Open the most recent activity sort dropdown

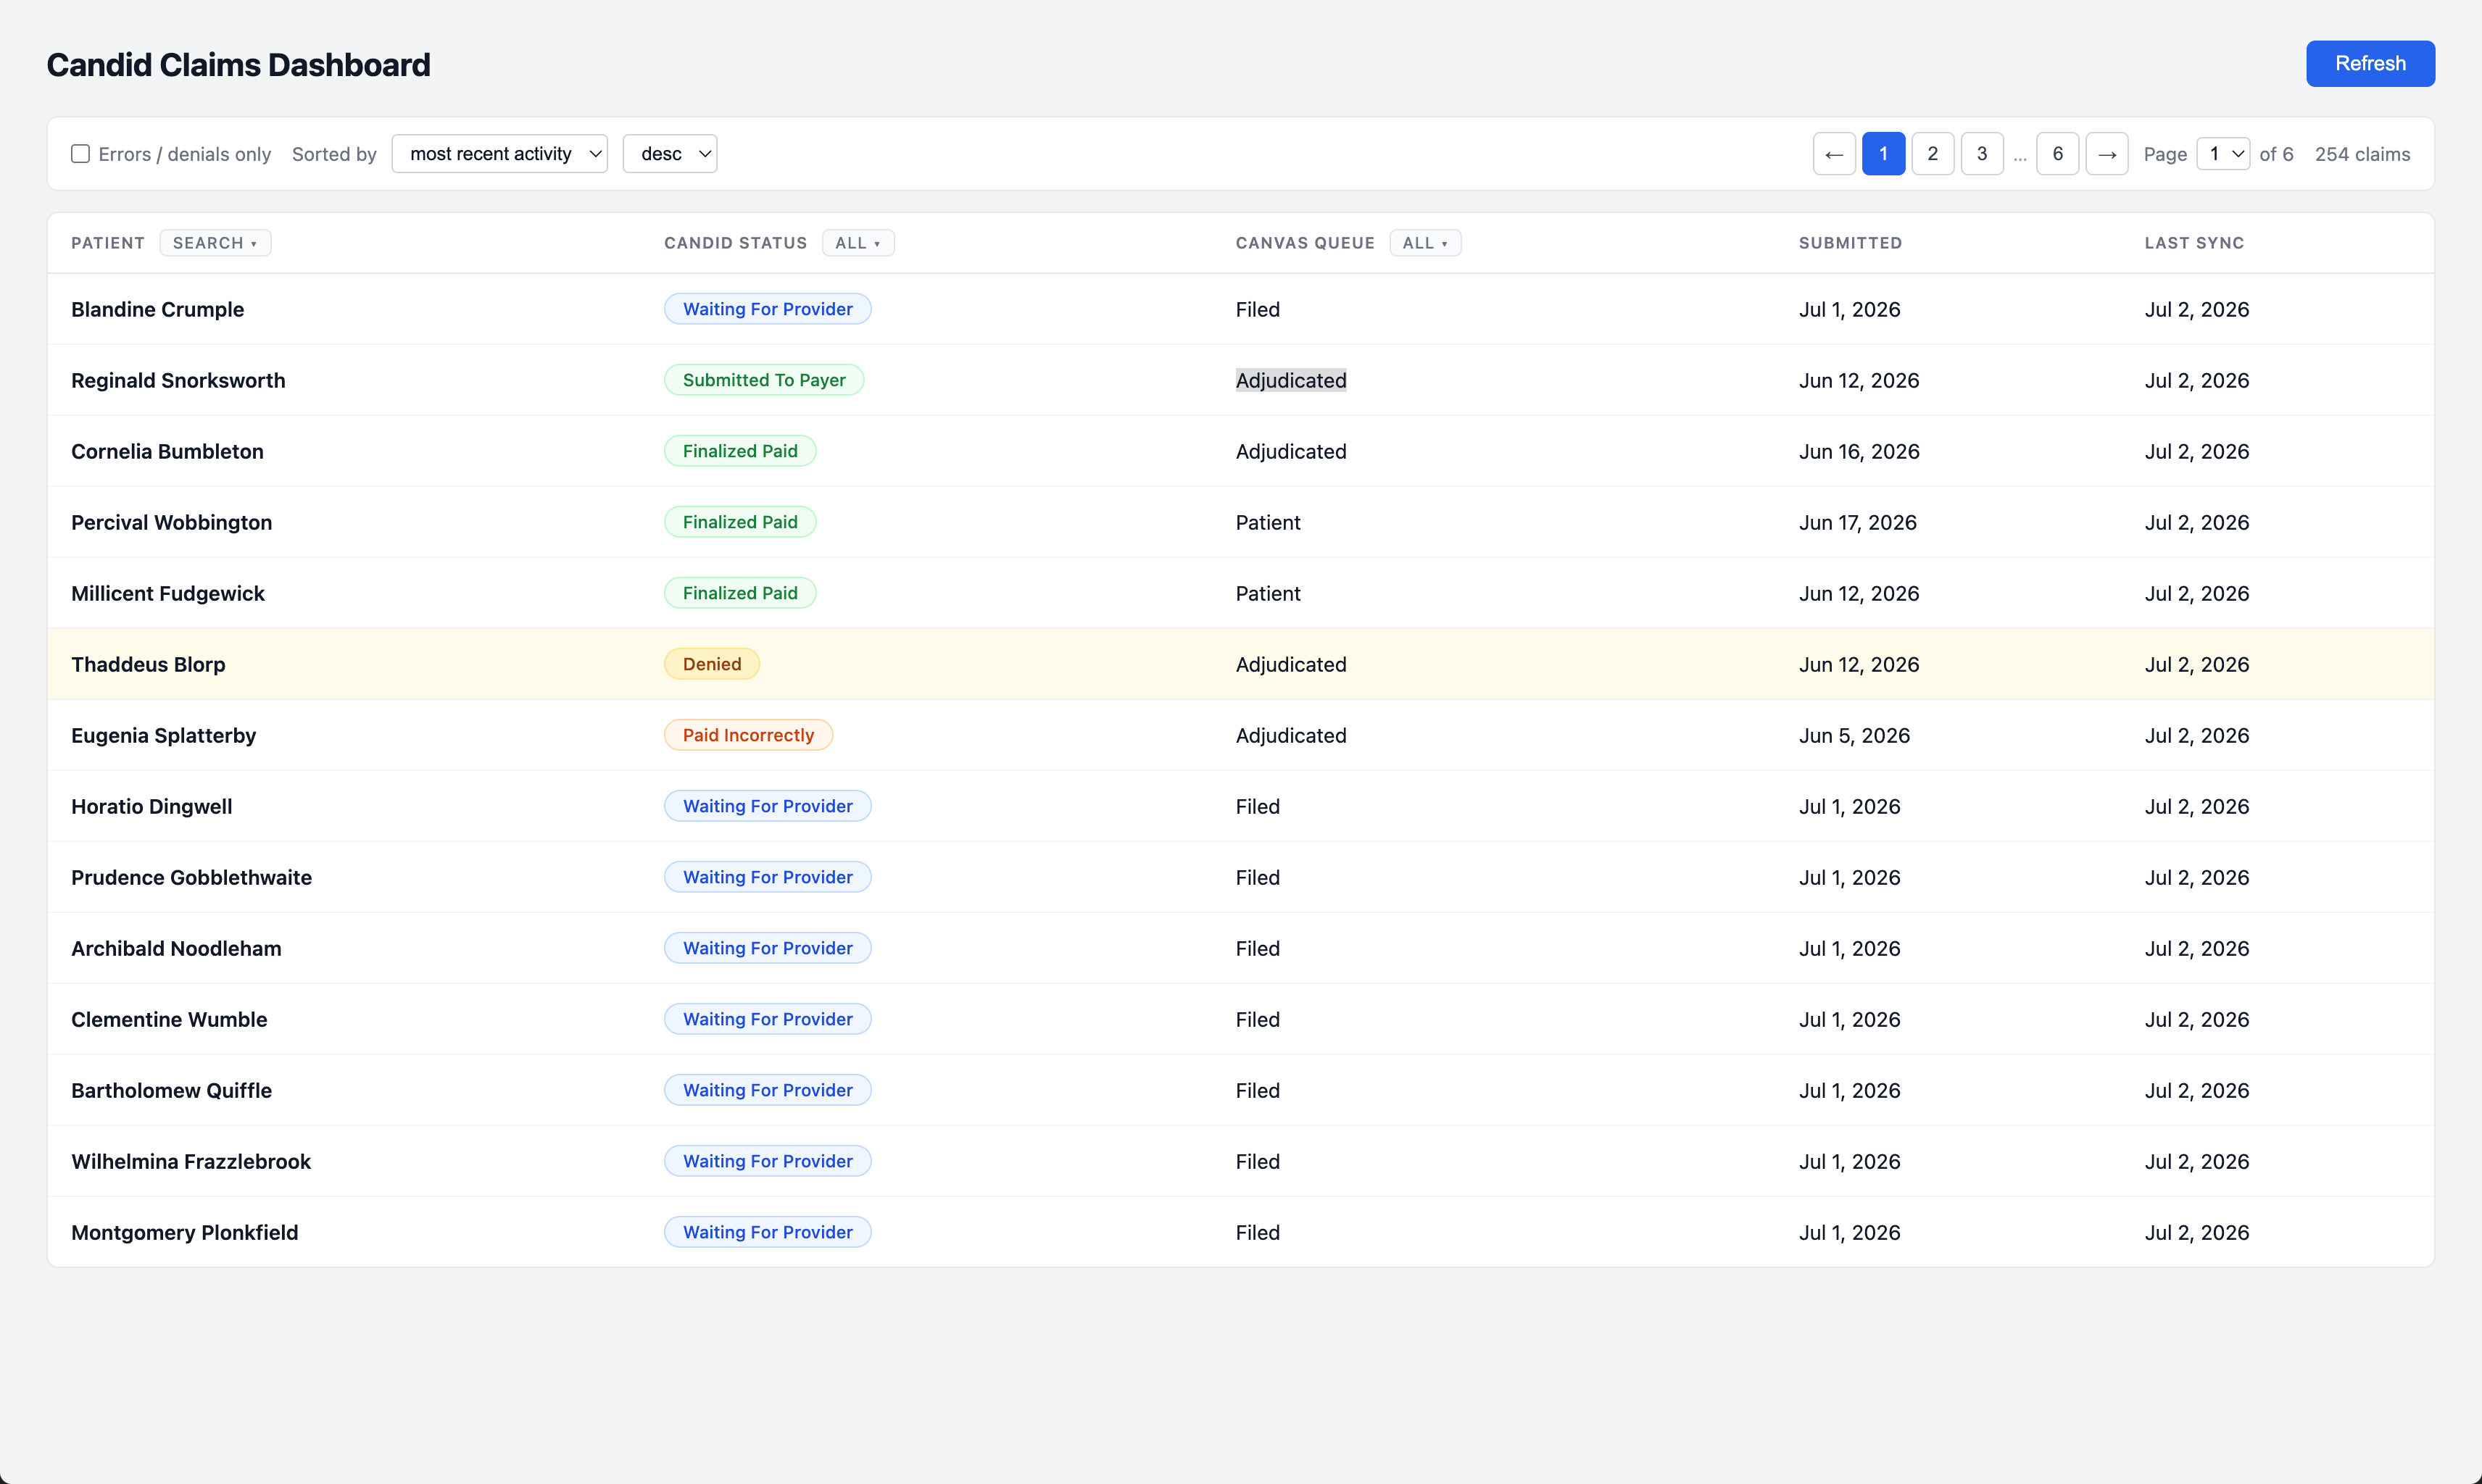tap(499, 154)
